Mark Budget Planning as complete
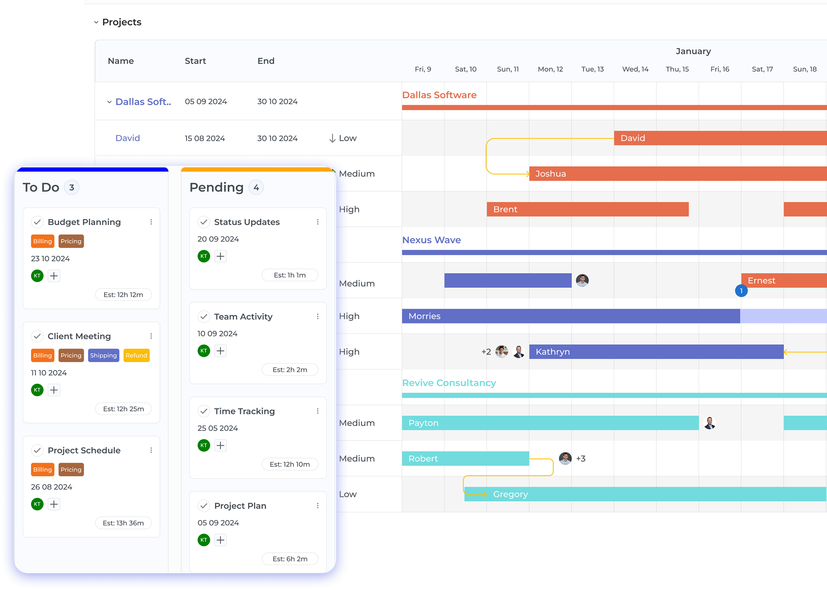This screenshot has width=827, height=590. click(x=37, y=222)
